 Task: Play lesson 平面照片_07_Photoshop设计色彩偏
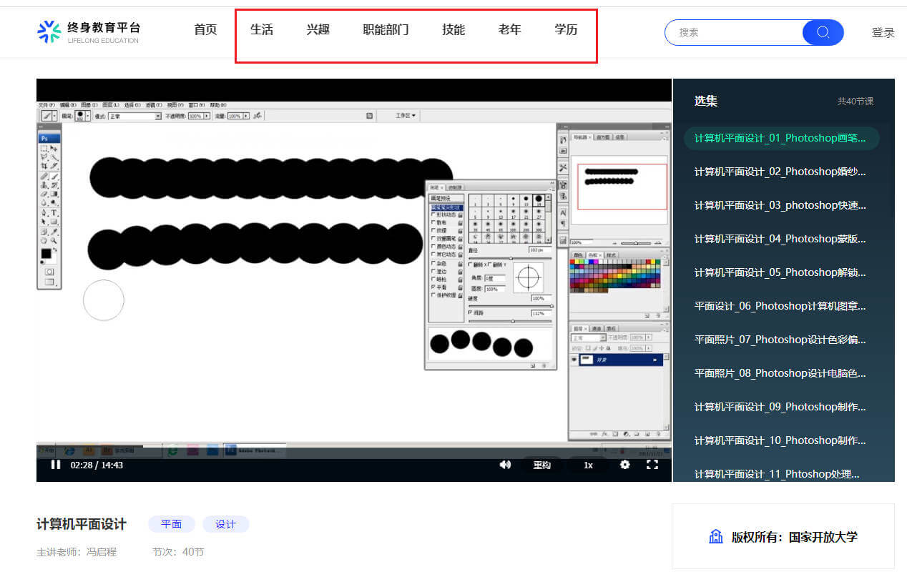click(x=780, y=340)
